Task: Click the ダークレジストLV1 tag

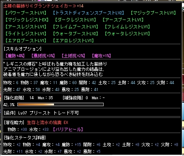Action: click(76, 20)
